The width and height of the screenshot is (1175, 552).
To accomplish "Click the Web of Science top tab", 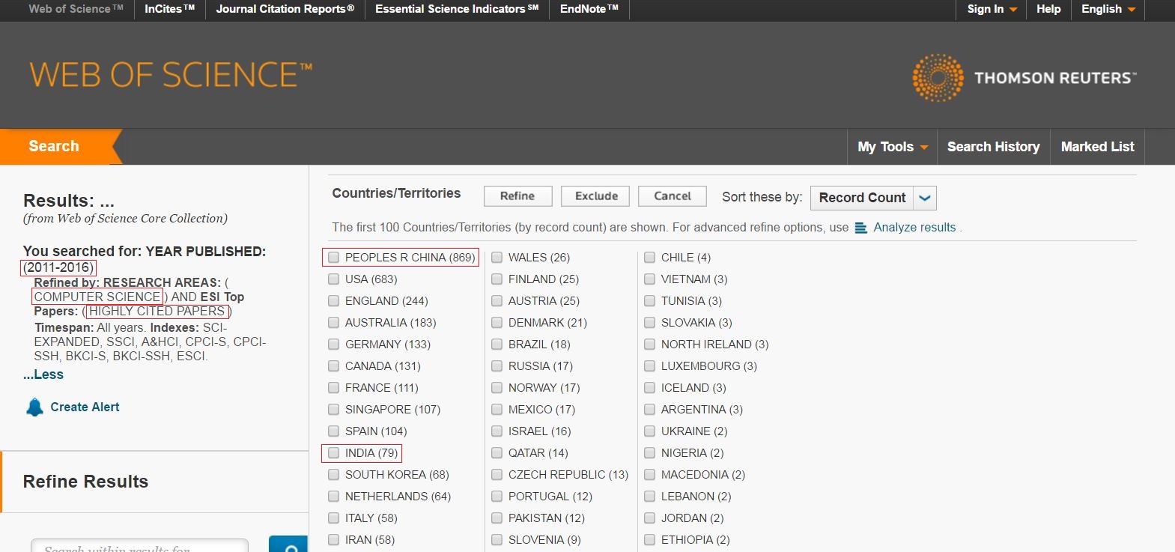I will [x=76, y=9].
